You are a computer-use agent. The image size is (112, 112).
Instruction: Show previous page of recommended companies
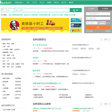click(101, 104)
